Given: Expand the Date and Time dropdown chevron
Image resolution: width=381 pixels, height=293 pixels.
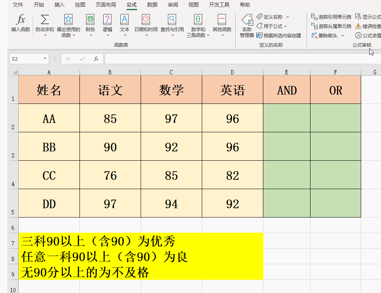Looking at the screenshot, I should point(146,35).
